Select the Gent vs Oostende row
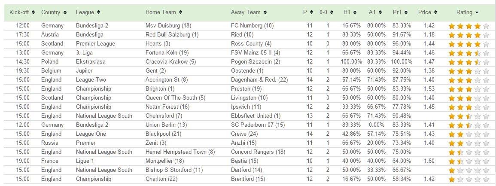Image resolution: width=496 pixels, height=186 pixels. (x=248, y=71)
